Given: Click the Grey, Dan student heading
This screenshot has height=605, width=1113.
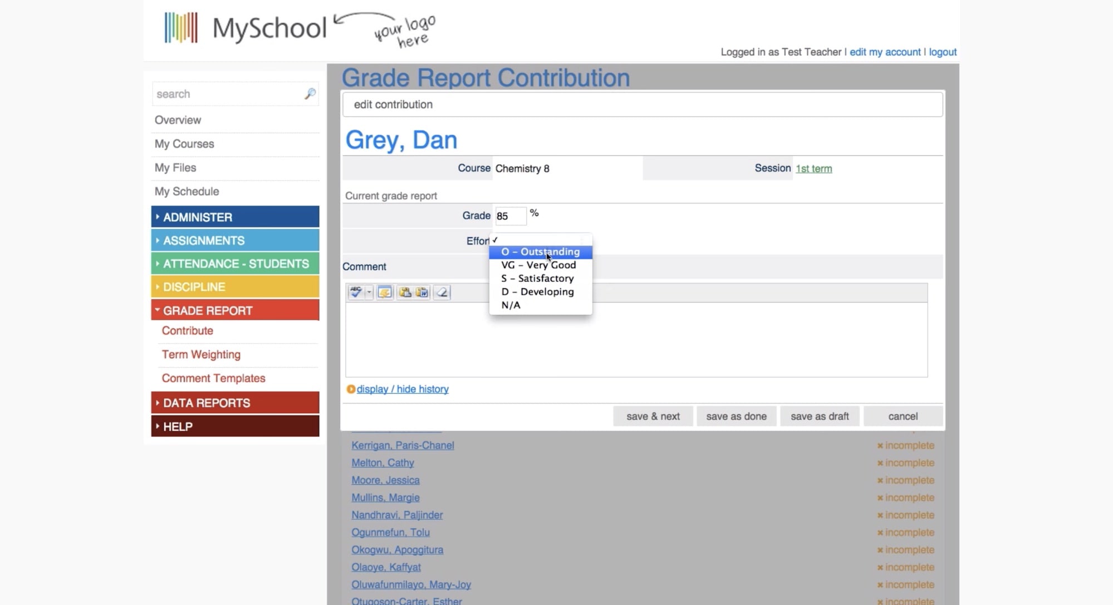Looking at the screenshot, I should tap(401, 139).
